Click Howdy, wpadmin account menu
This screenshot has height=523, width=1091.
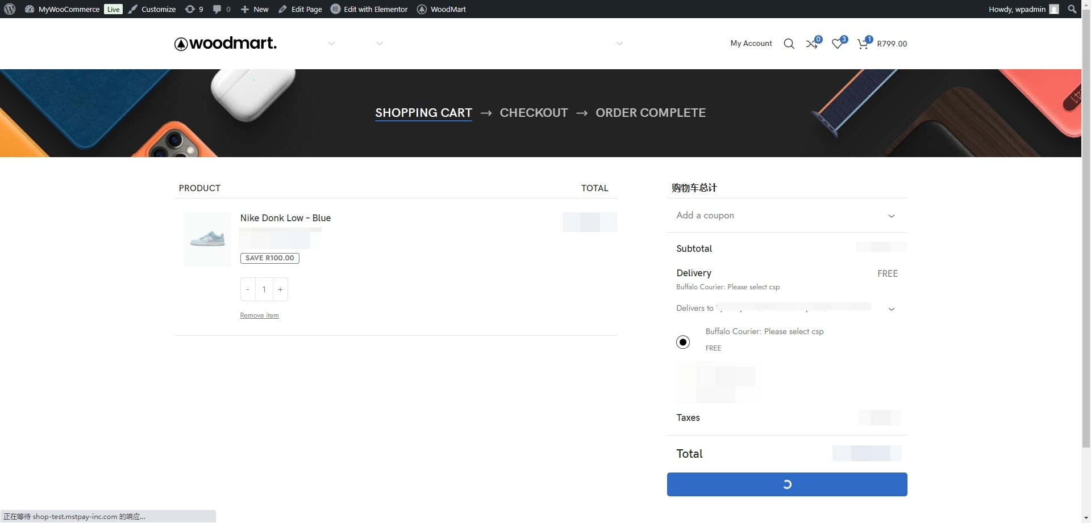pos(1023,9)
